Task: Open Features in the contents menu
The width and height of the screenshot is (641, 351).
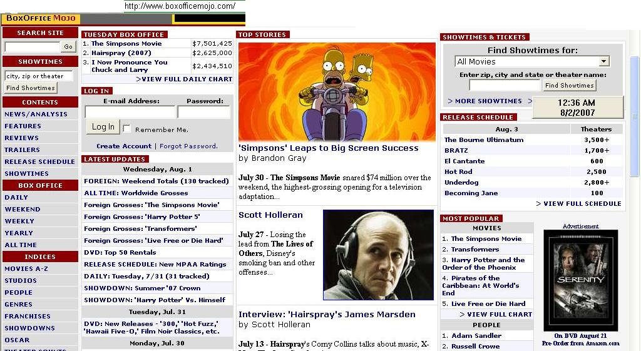Action: (23, 126)
